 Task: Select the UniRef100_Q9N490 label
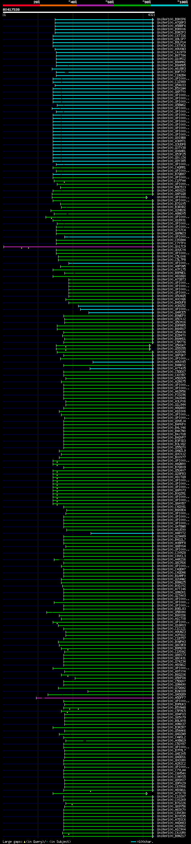(x=171, y=684)
